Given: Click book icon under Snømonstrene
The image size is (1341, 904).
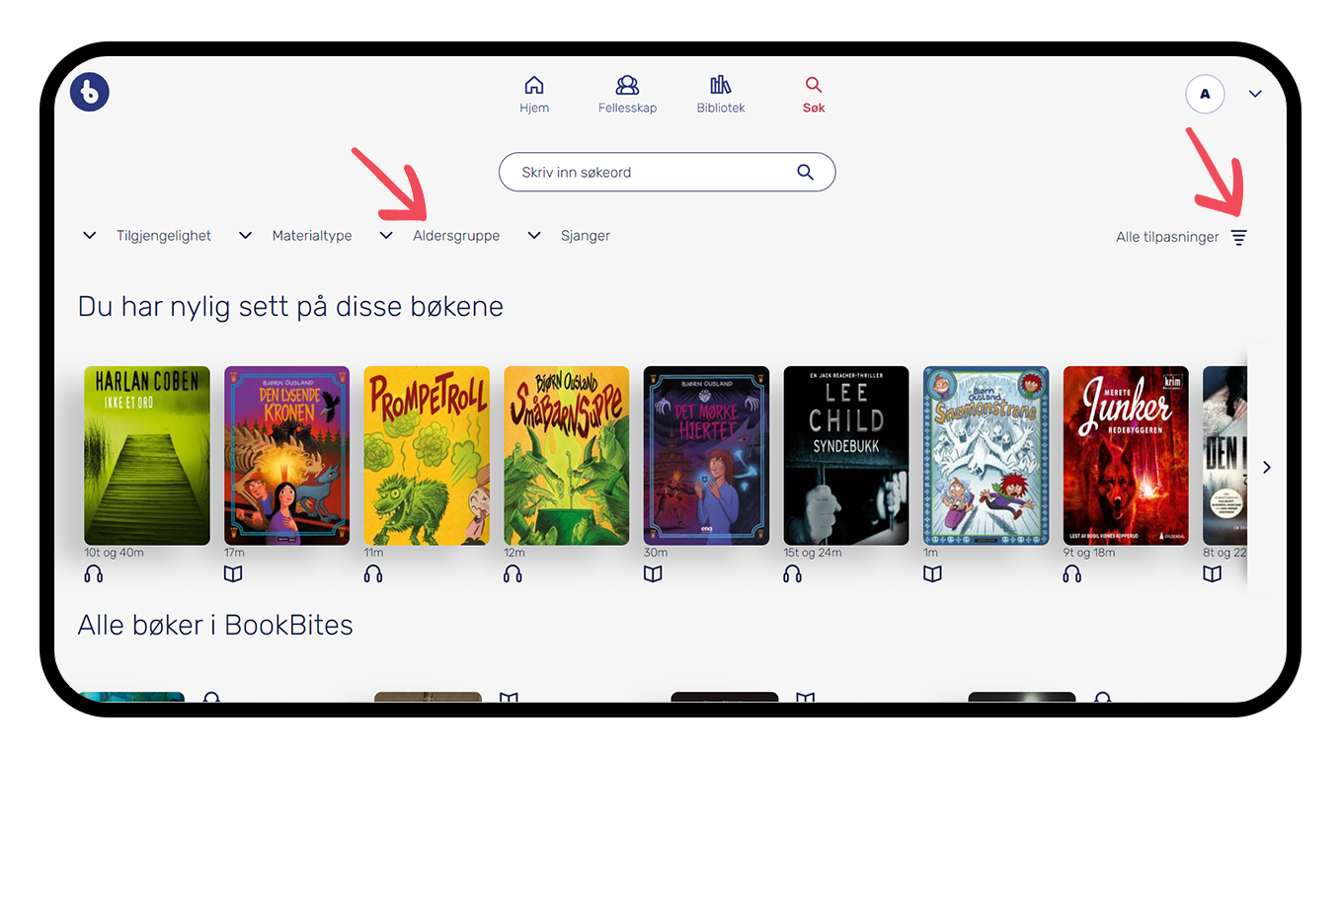Looking at the screenshot, I should click(x=932, y=573).
